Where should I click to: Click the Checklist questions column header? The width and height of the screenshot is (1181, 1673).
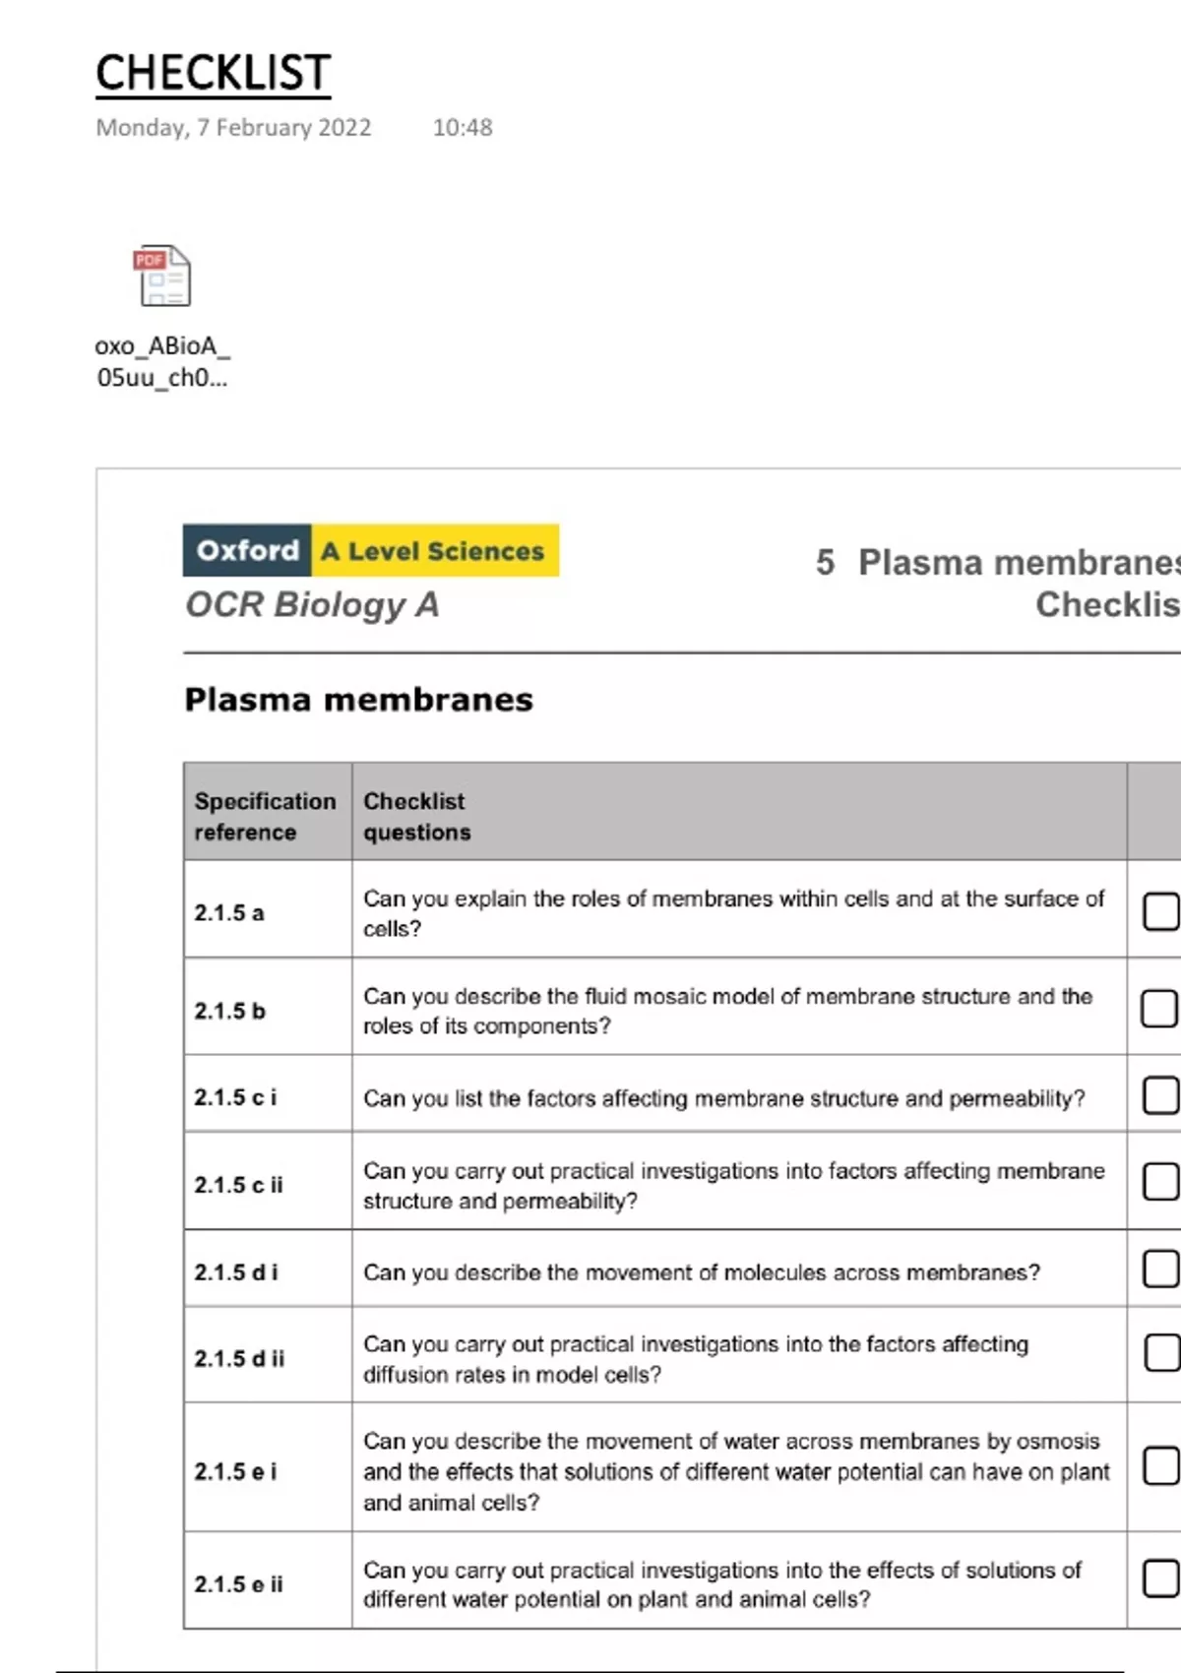(x=416, y=816)
